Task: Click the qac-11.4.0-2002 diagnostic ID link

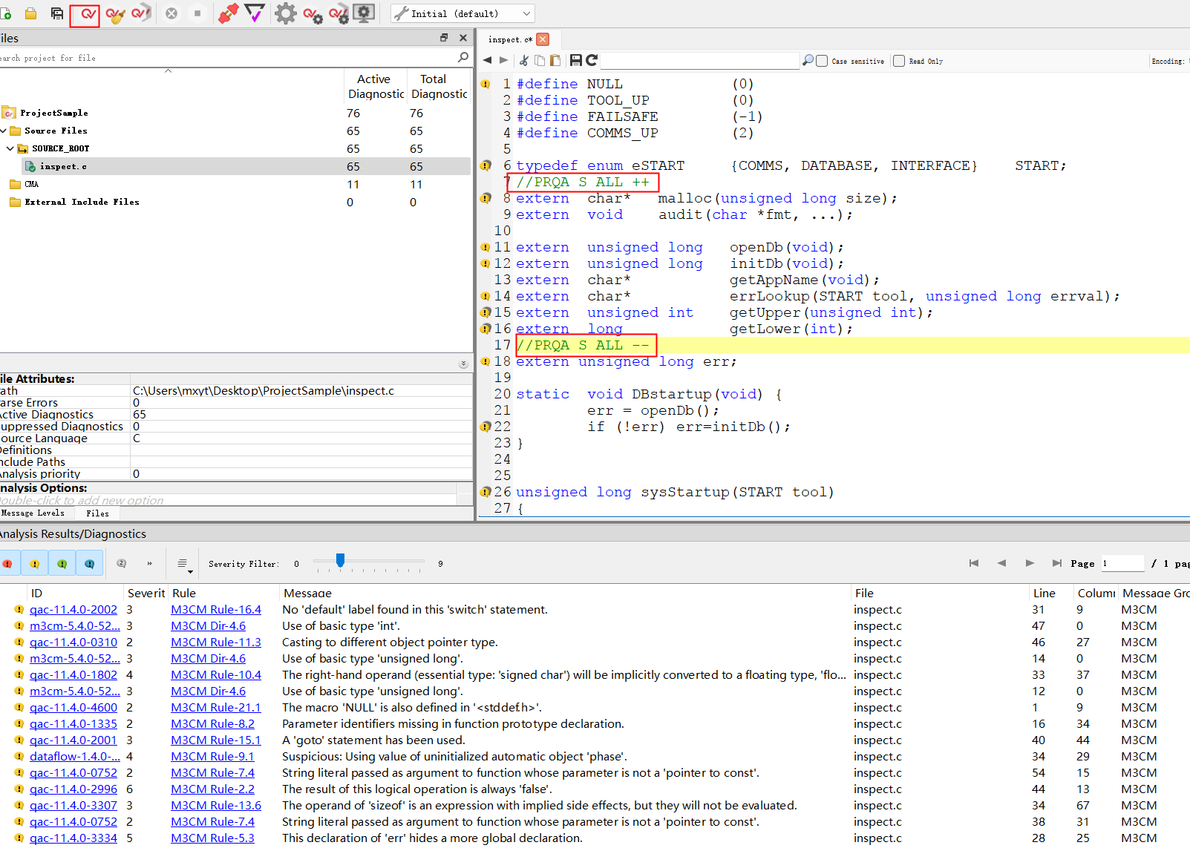Action: click(x=73, y=610)
